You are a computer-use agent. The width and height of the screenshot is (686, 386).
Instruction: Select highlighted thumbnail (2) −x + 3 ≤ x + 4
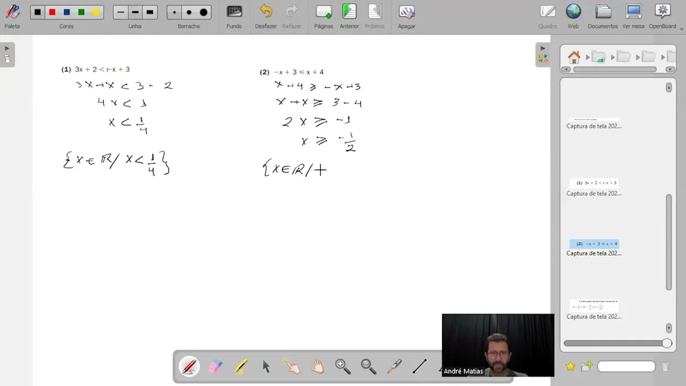point(594,243)
